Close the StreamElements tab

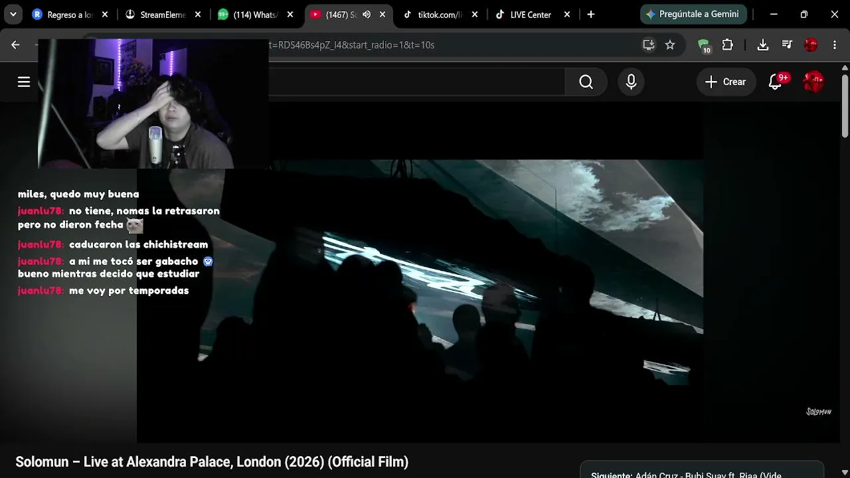coord(198,15)
